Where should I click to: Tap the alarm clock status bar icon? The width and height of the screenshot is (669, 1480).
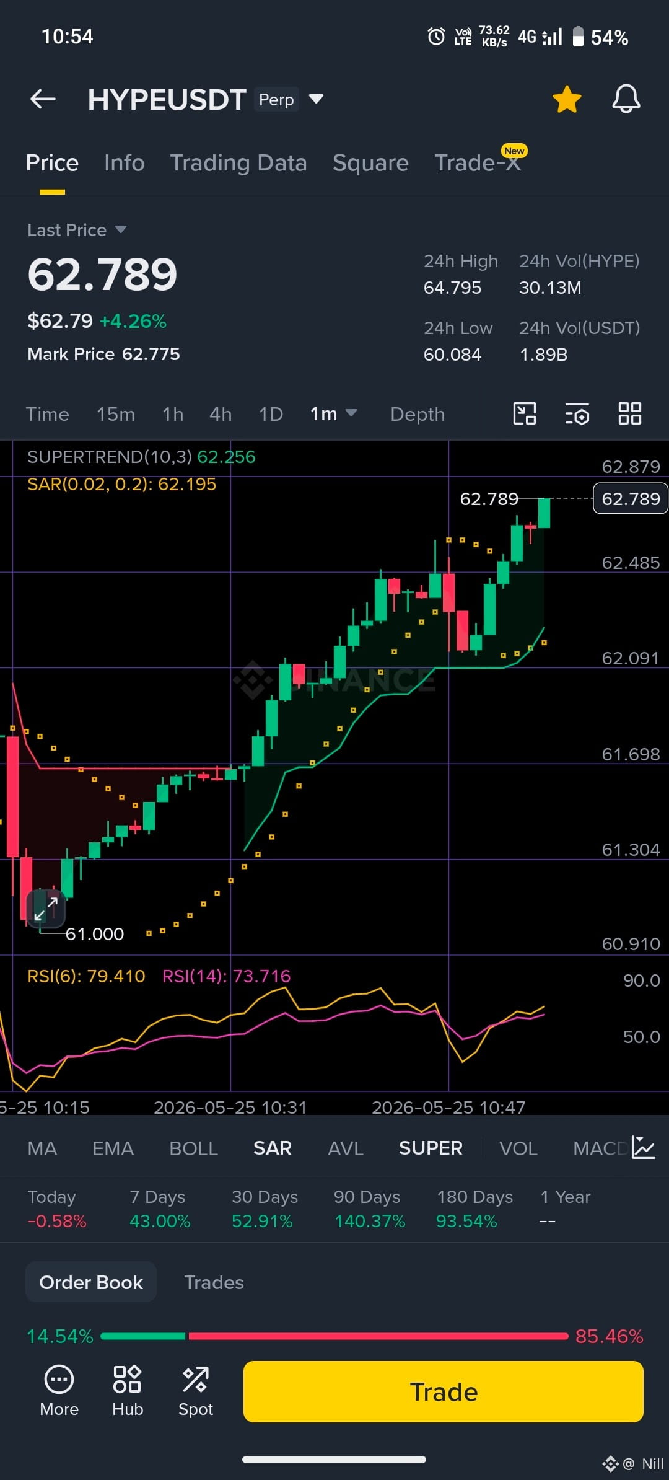coord(436,37)
